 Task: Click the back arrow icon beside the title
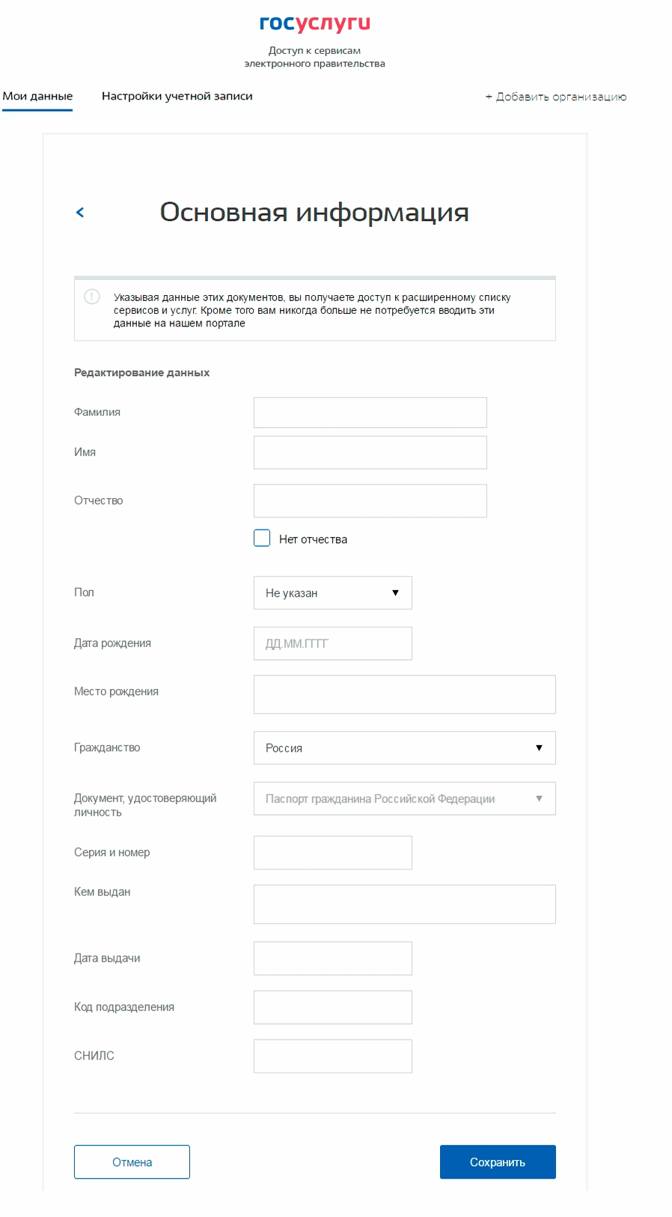coord(80,213)
